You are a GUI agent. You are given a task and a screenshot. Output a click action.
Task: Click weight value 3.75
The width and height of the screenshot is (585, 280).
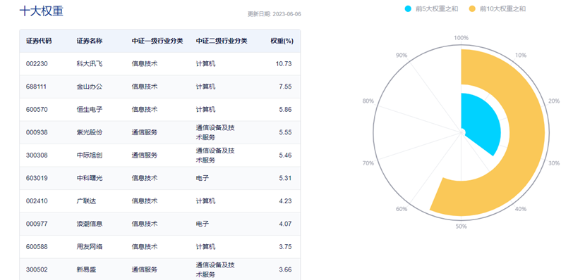tap(285, 247)
